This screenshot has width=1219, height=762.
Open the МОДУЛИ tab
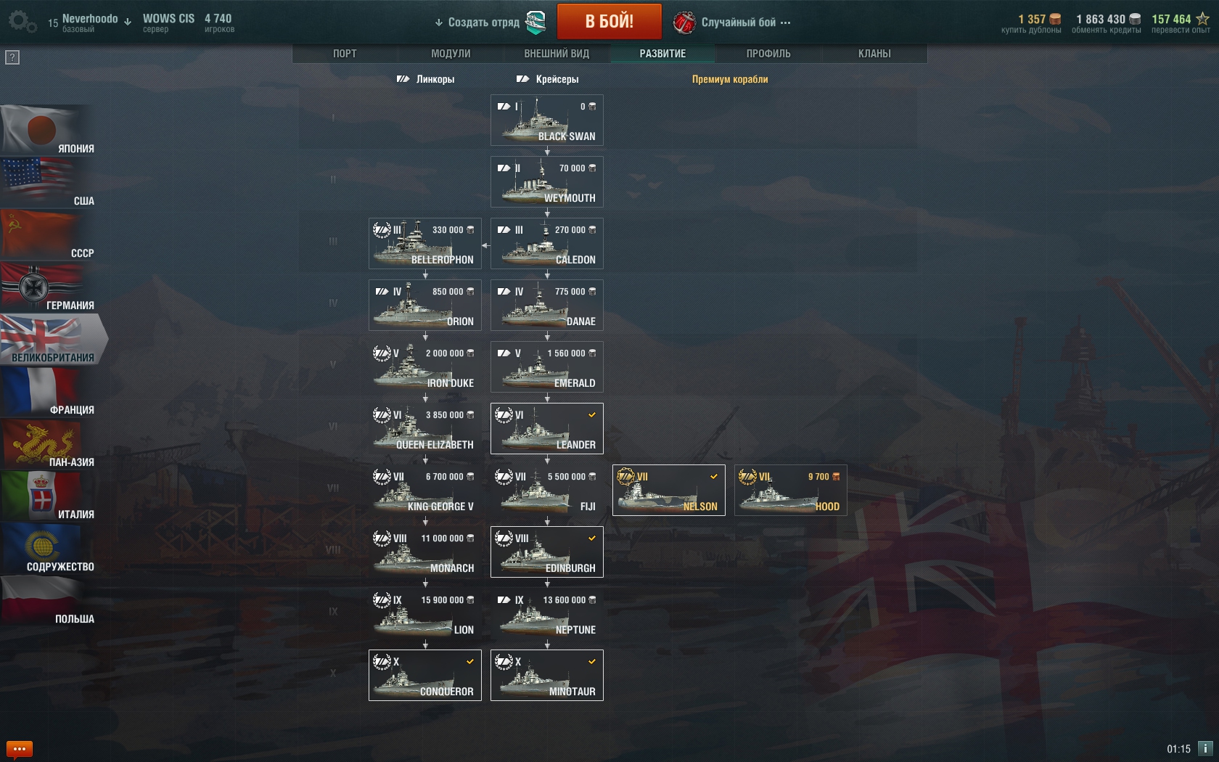tap(451, 54)
